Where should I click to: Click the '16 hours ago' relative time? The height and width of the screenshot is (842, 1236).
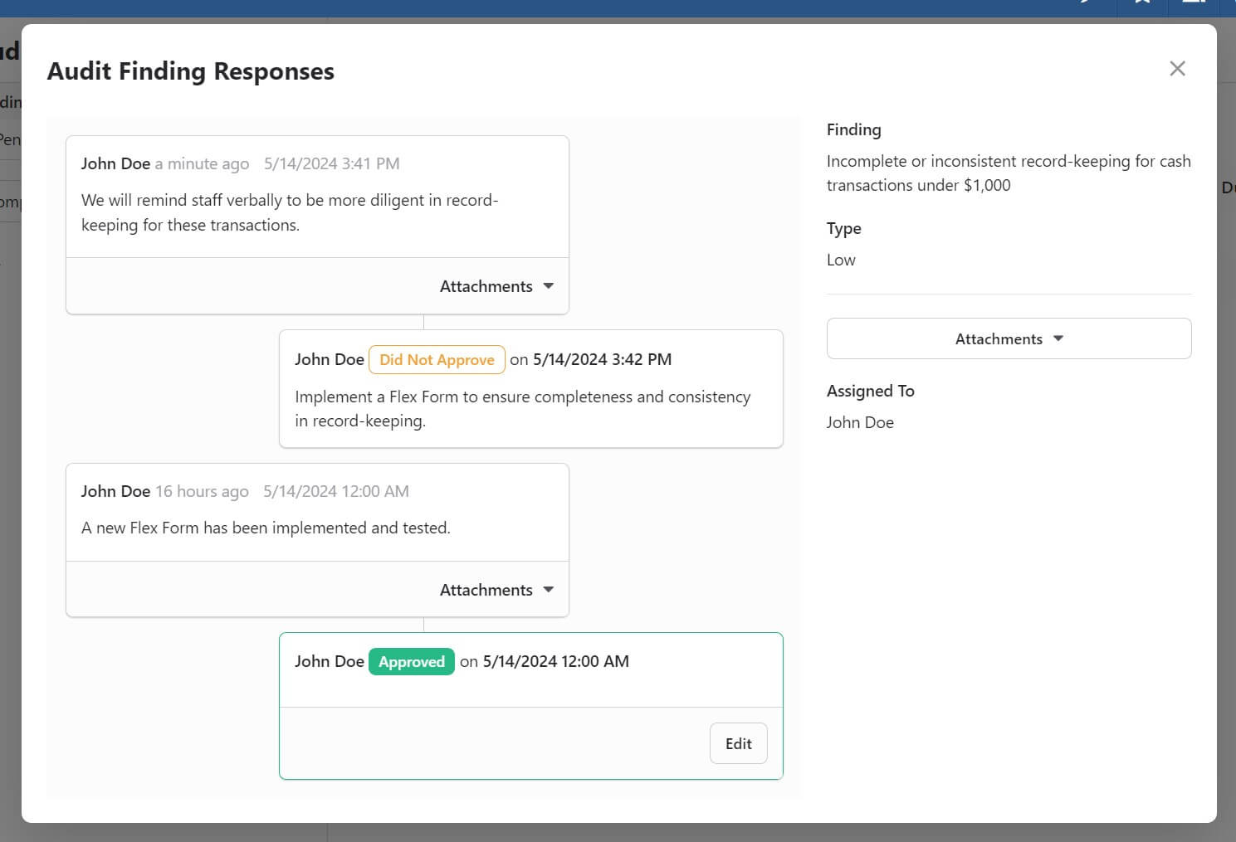202,491
